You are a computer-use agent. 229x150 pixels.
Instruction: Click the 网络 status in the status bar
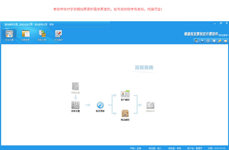coord(135,148)
